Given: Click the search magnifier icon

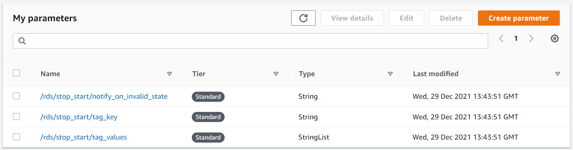Looking at the screenshot, I should [x=22, y=41].
